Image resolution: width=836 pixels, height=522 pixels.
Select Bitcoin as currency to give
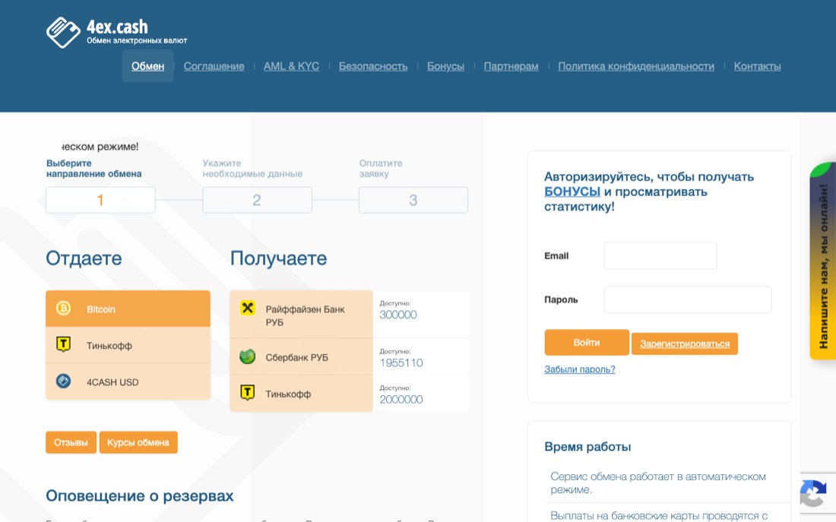[128, 308]
